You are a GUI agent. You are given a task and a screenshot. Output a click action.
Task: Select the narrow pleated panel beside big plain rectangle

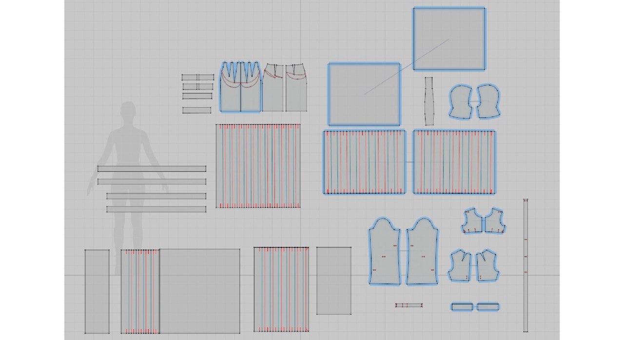pyautogui.click(x=140, y=292)
